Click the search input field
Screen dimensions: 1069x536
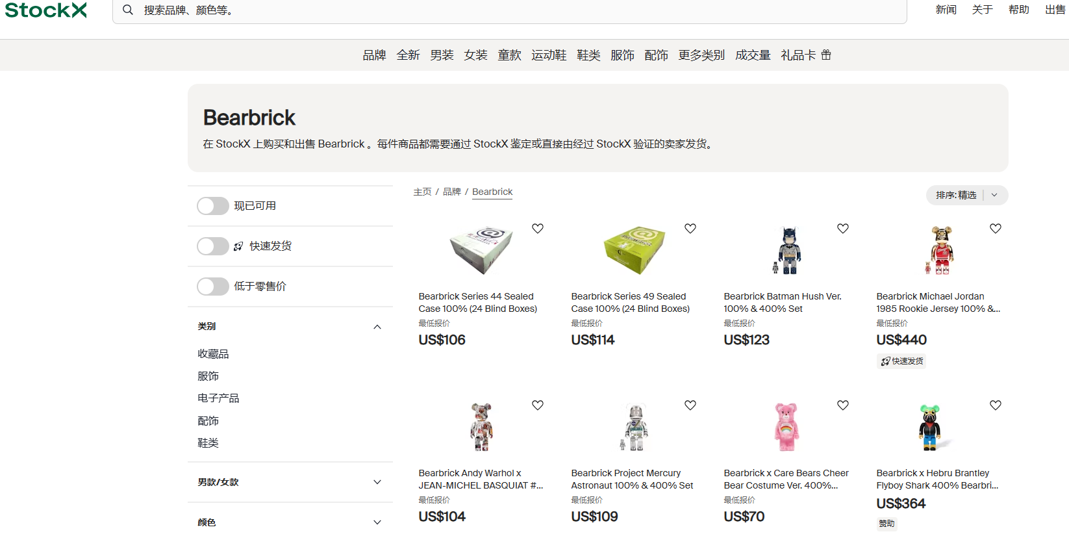click(510, 10)
